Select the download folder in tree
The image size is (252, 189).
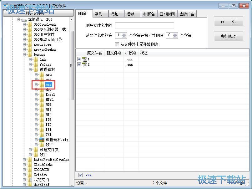click(42, 185)
